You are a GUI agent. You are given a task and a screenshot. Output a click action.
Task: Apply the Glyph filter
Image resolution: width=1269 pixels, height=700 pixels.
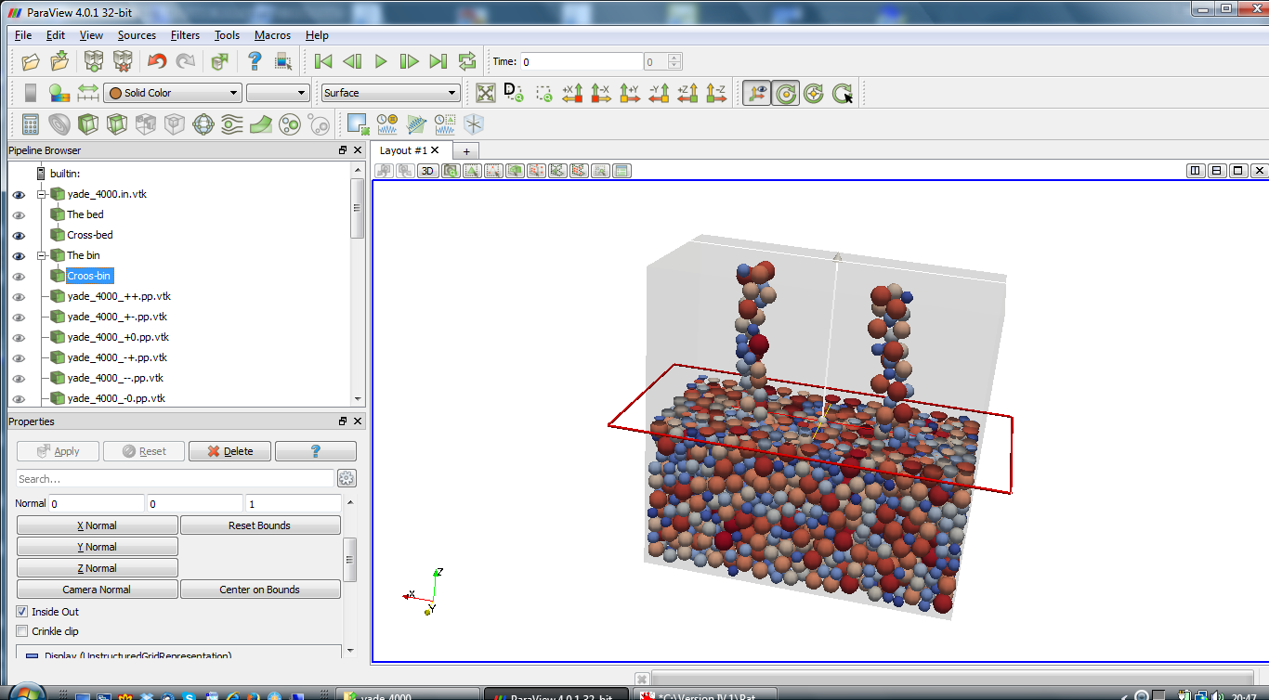pyautogui.click(x=203, y=124)
